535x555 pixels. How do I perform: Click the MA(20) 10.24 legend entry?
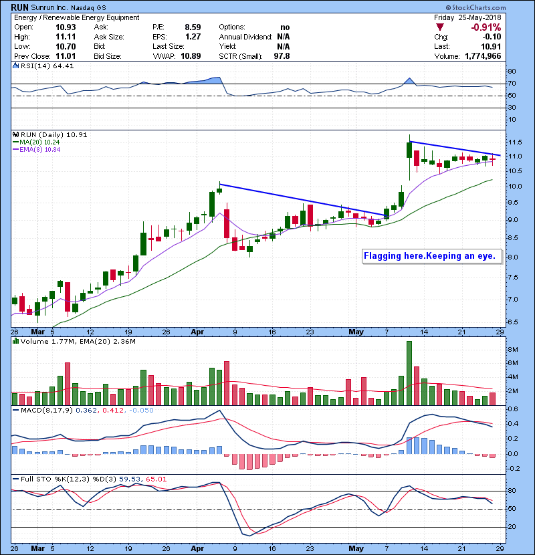(x=36, y=142)
